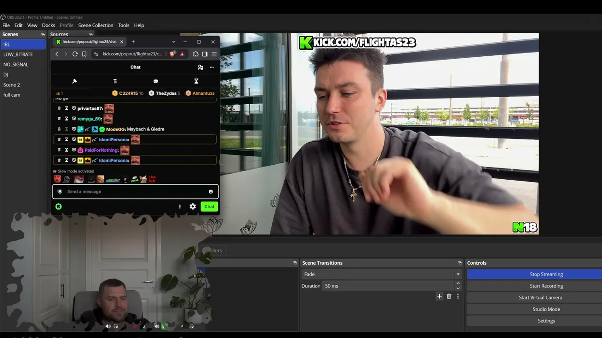Click TheZydas in the chat leaderboard
The image size is (602, 338).
pyautogui.click(x=166, y=93)
